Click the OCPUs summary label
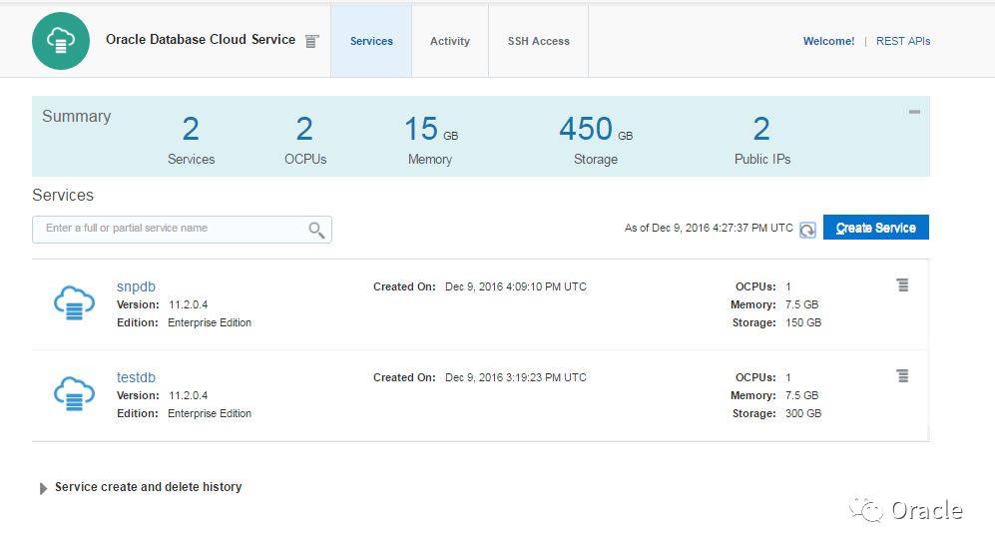This screenshot has width=995, height=551. click(x=305, y=160)
